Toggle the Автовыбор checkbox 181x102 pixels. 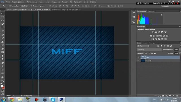coord(10,6)
